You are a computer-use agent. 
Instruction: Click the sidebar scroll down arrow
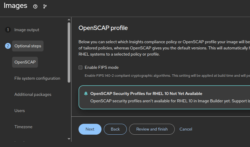(x=69, y=139)
